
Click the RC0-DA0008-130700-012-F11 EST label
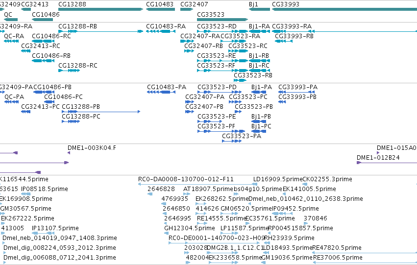(x=186, y=179)
